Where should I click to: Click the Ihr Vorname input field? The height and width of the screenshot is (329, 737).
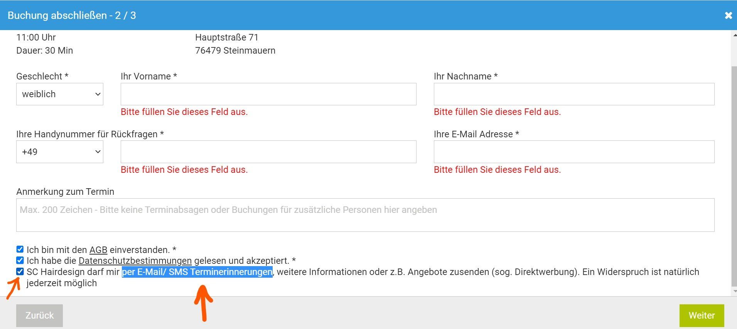pyautogui.click(x=268, y=94)
